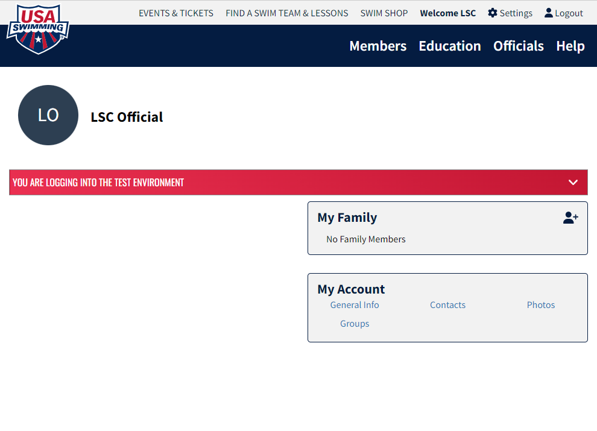
Task: Click the LSC Official profile name
Action: 127,117
